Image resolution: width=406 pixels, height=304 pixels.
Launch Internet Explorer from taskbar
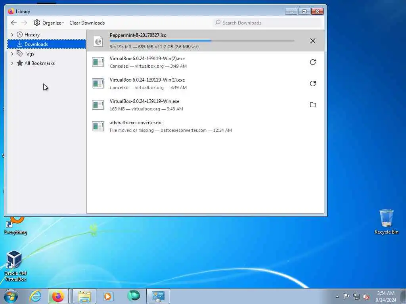35,296
